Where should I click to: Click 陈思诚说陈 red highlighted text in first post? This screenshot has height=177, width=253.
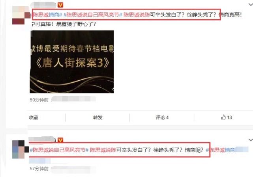tap(137, 15)
